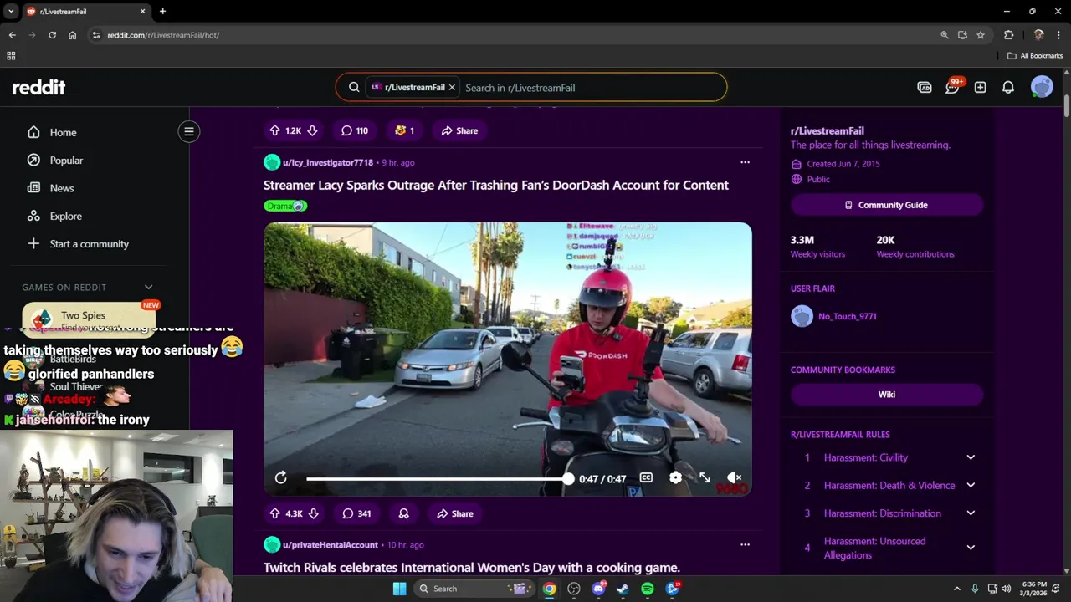Open the Chrome tab search dropdown
The image size is (1071, 602).
pyautogui.click(x=11, y=11)
